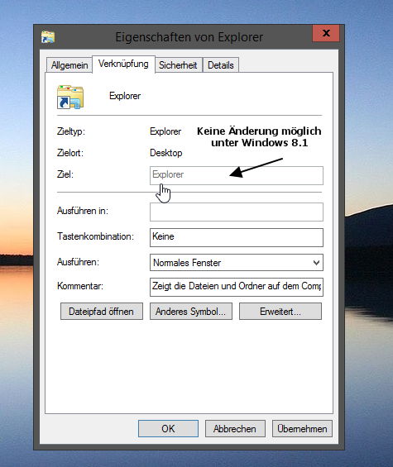Click the Kommentar: label
The height and width of the screenshot is (467, 393).
pos(80,286)
